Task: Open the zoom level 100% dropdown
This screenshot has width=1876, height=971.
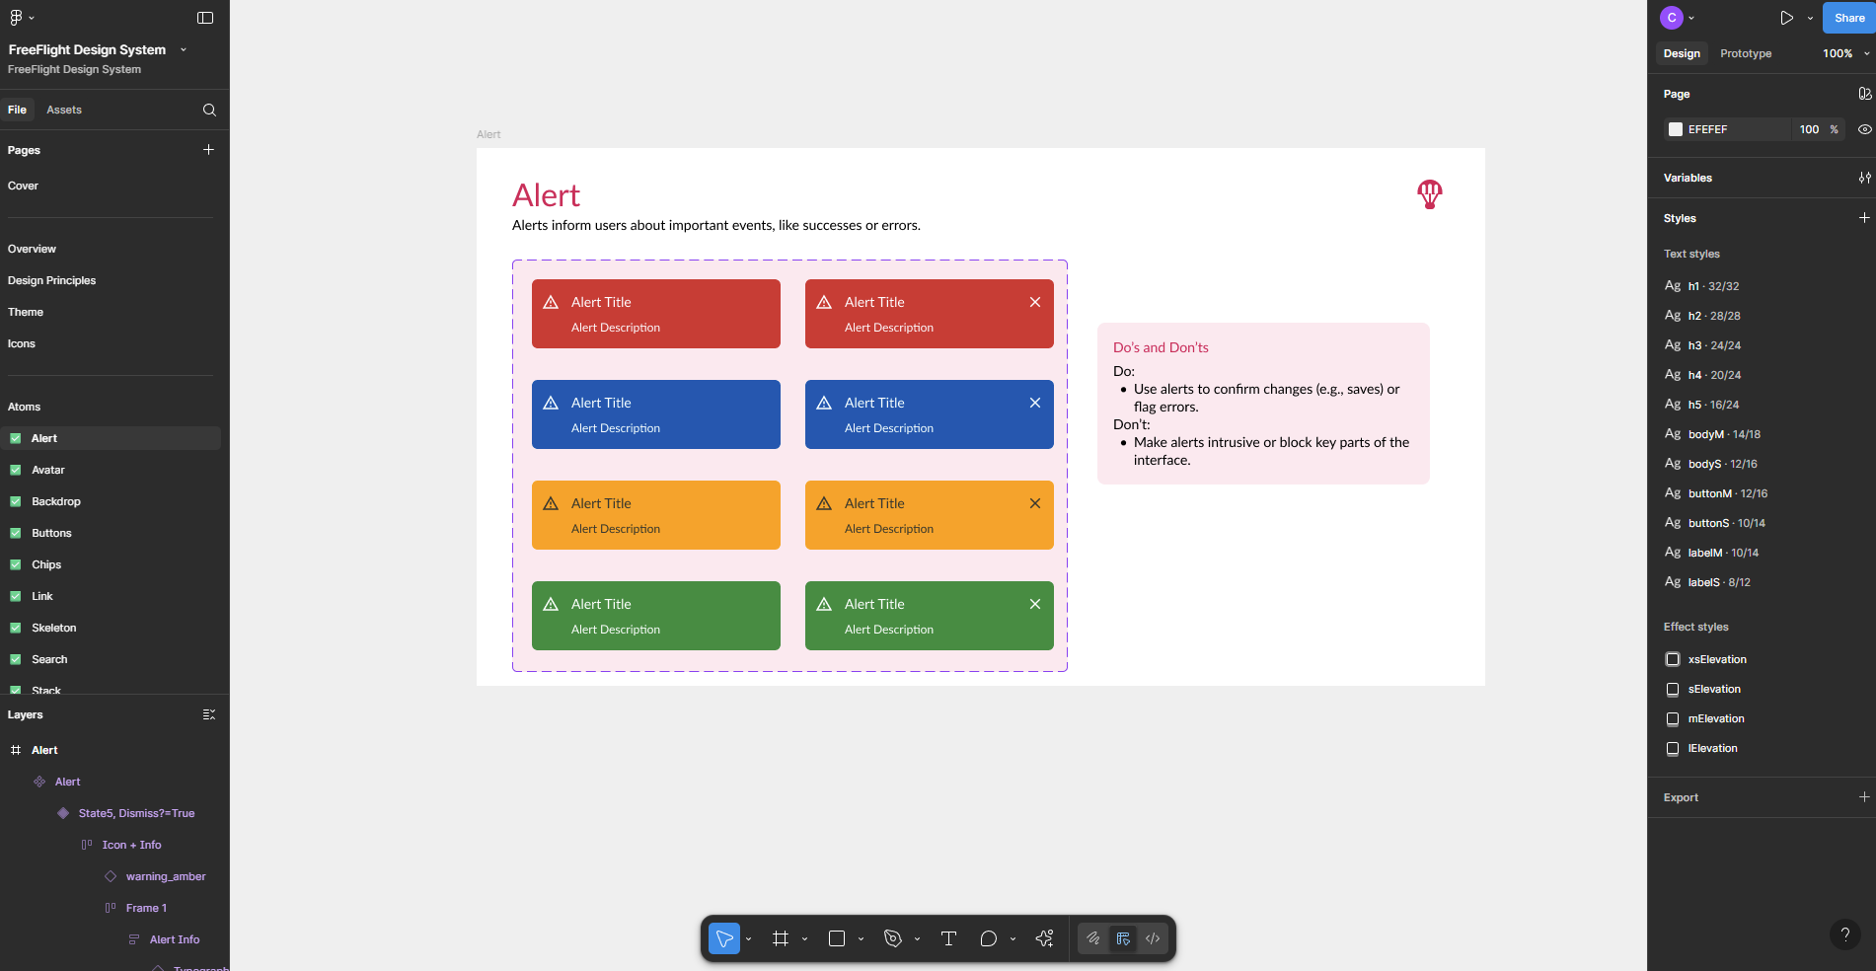Action: coord(1844,53)
